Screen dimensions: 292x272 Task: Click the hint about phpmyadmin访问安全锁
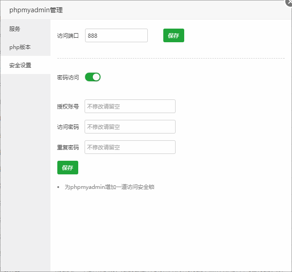point(109,187)
